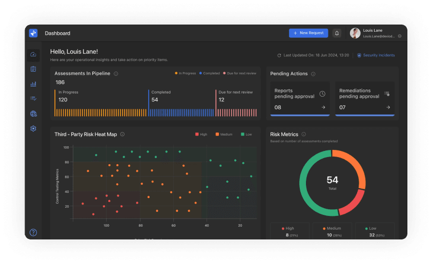This screenshot has height=264, width=432.
Task: Toggle High legend in heat map
Action: click(201, 134)
